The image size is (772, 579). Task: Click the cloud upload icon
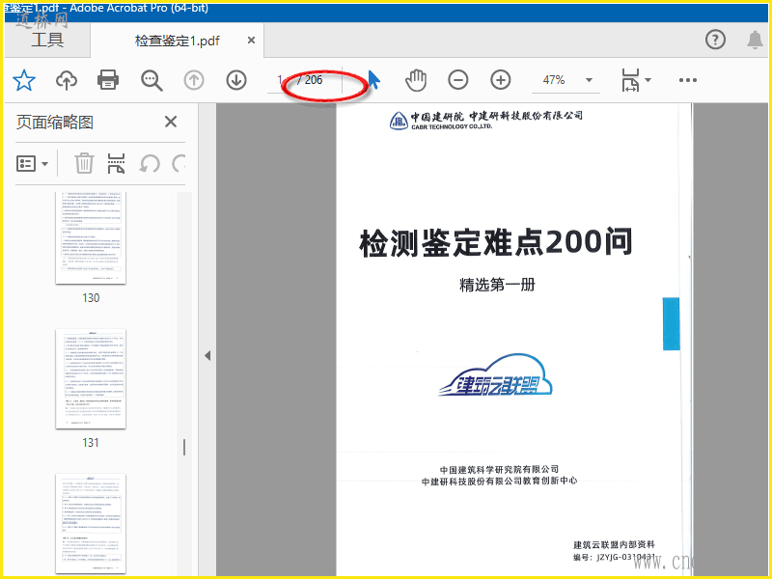pyautogui.click(x=67, y=80)
